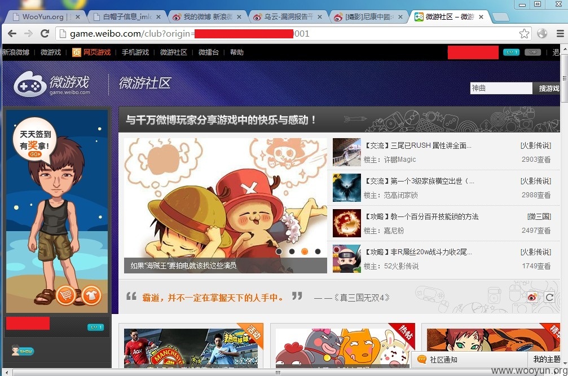The width and height of the screenshot is (568, 376).
Task: Click the VIP badge in top bar
Action: [532, 52]
